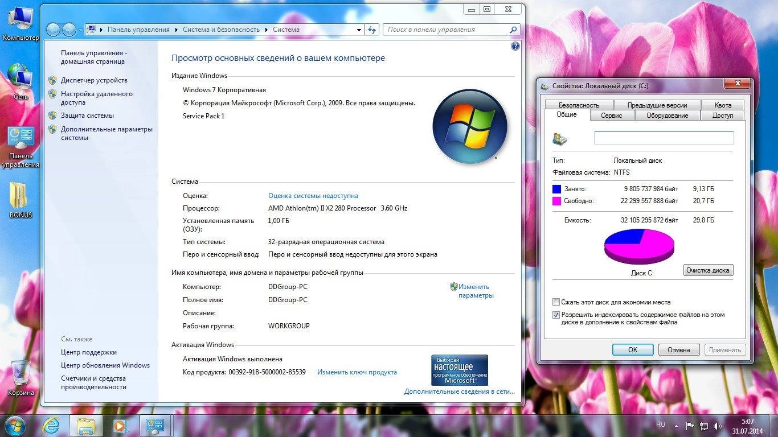
Task: Click the refresh button beside address bar
Action: (x=372, y=30)
